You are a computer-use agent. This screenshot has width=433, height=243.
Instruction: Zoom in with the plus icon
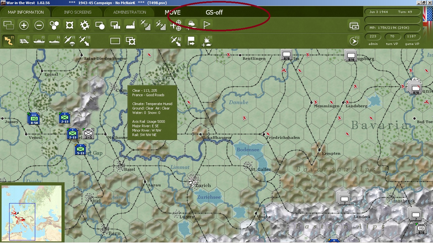(x=24, y=25)
